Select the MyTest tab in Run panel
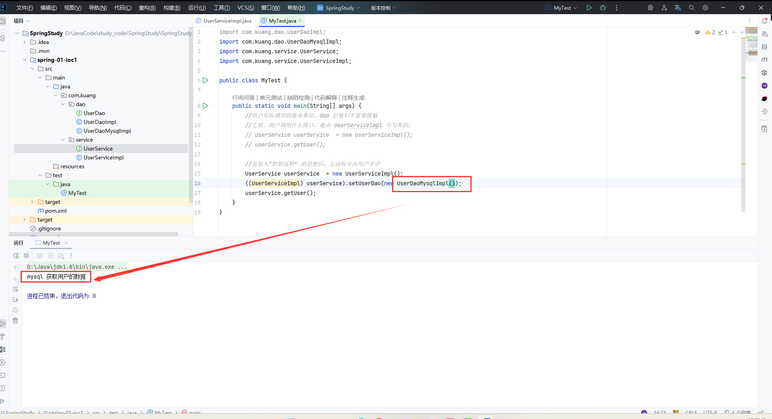772x419 pixels. 51,243
